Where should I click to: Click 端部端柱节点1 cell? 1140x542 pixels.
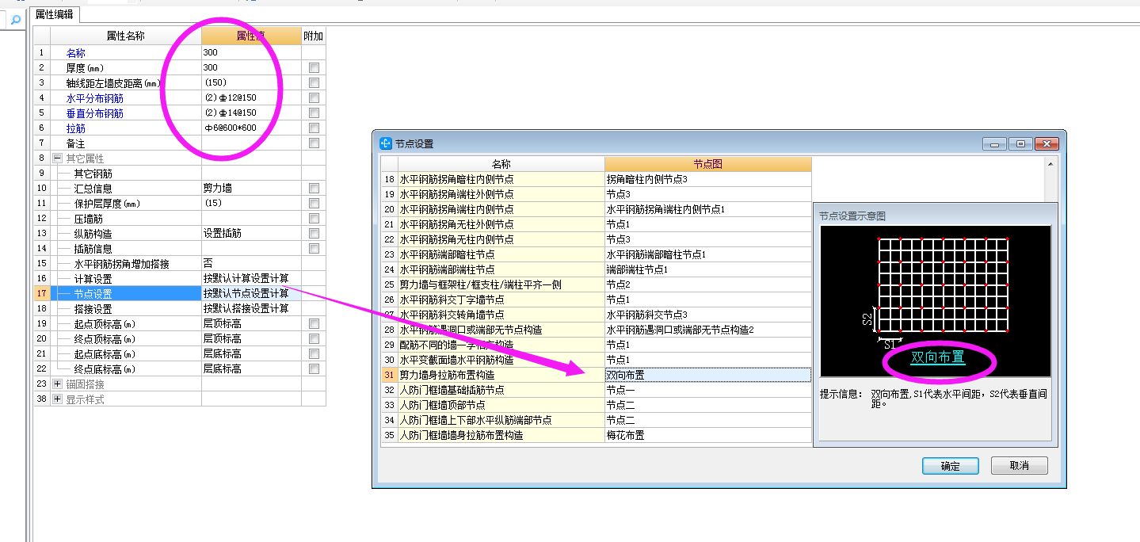pos(708,269)
